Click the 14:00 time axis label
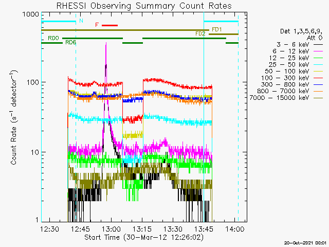The height and width of the screenshot is (247, 329). click(x=235, y=229)
